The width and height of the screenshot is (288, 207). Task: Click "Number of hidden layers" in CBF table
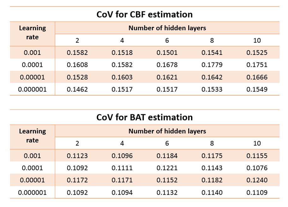point(167,28)
